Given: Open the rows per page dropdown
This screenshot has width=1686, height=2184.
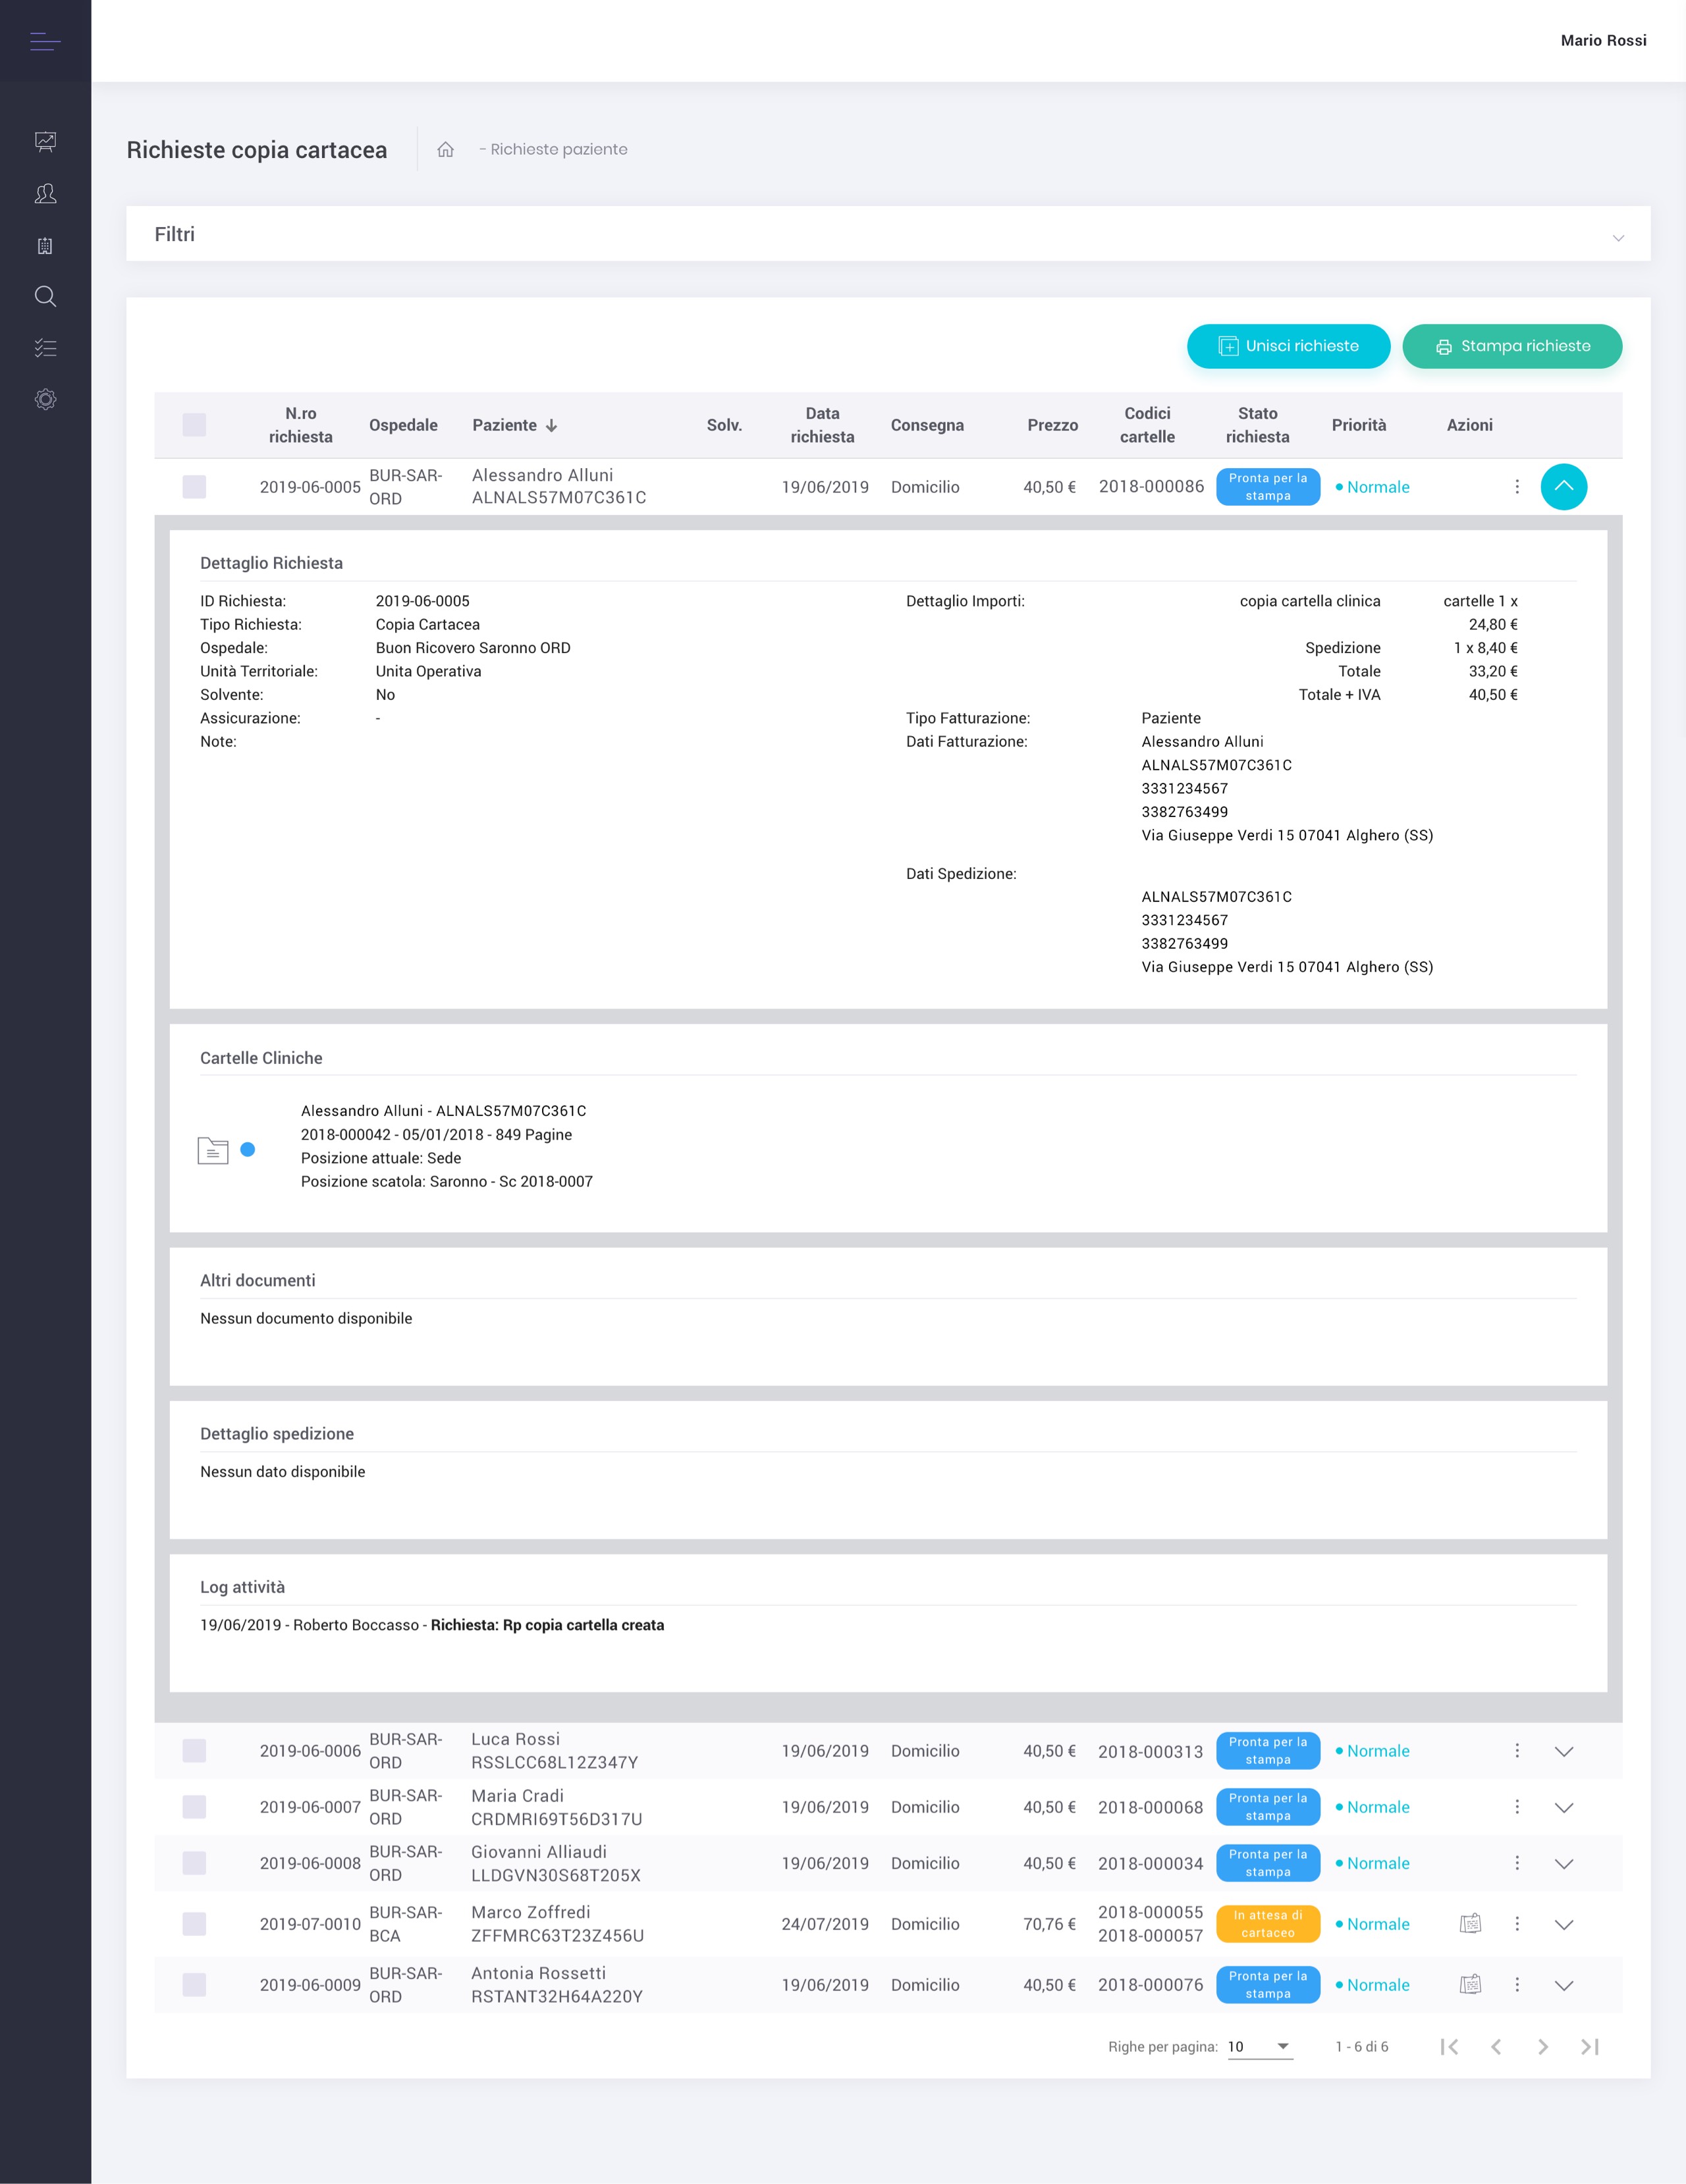Looking at the screenshot, I should [x=1260, y=2047].
